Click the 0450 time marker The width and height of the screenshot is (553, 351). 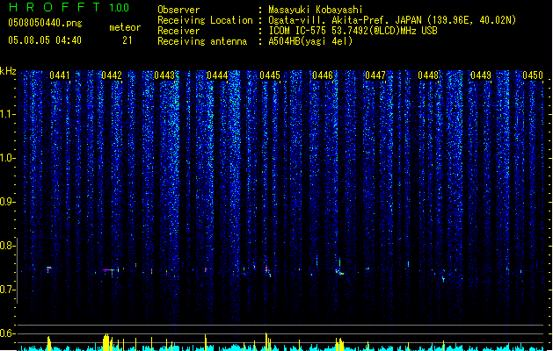533,75
